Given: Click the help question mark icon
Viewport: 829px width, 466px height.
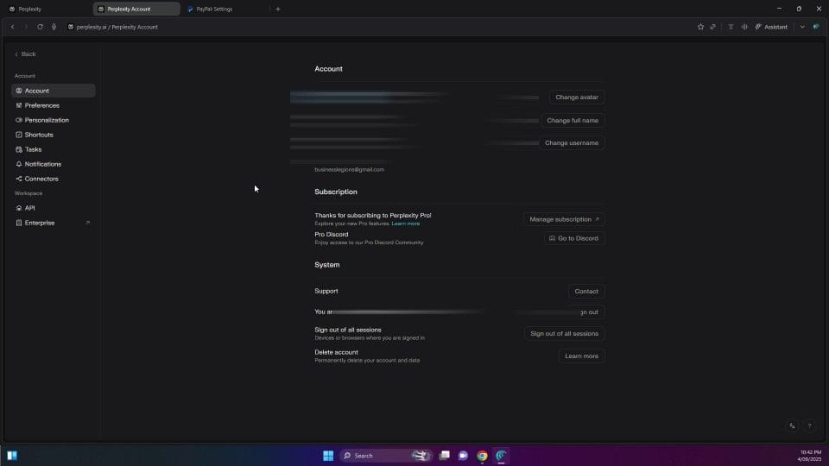Looking at the screenshot, I should (x=809, y=425).
